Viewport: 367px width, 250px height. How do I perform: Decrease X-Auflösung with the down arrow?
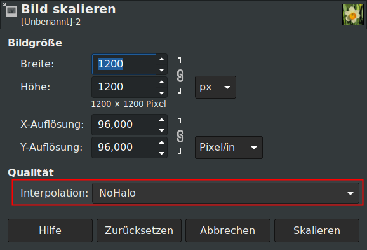click(161, 130)
